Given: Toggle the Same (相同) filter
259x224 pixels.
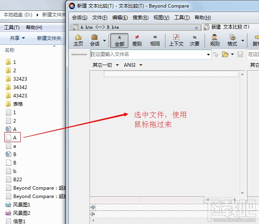Looking at the screenshot, I should tap(155, 40).
